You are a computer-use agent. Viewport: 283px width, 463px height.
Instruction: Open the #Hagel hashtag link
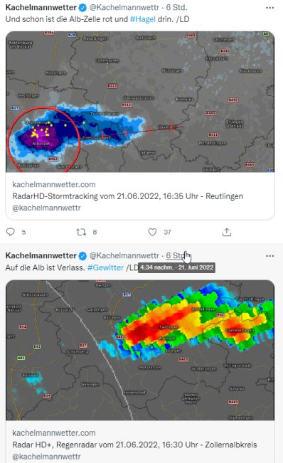point(142,19)
